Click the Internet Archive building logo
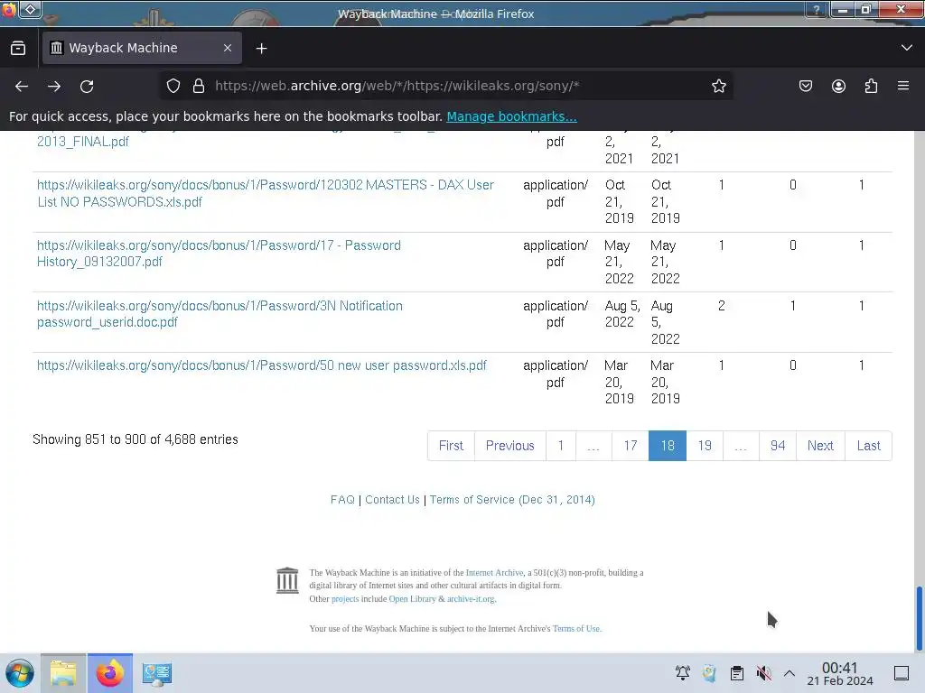 point(287,580)
